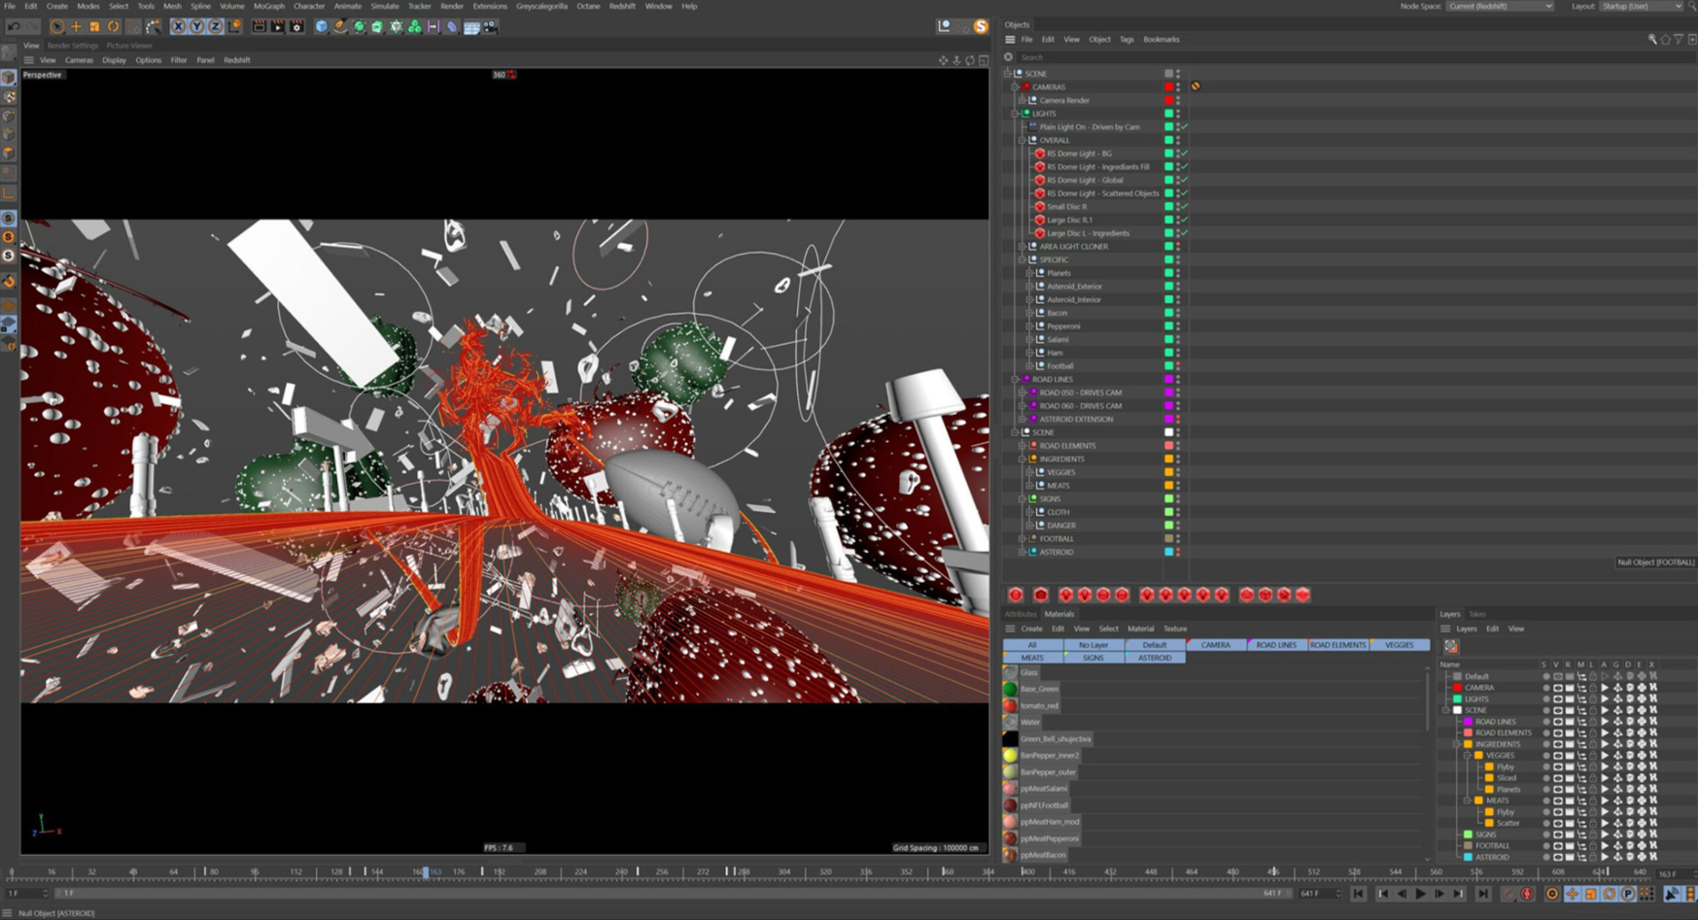Select the tomato_red material thumbnail

(1011, 705)
